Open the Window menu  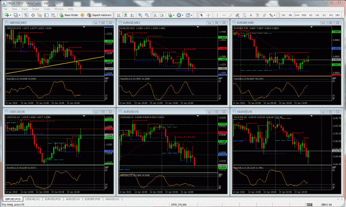[x=59, y=9]
